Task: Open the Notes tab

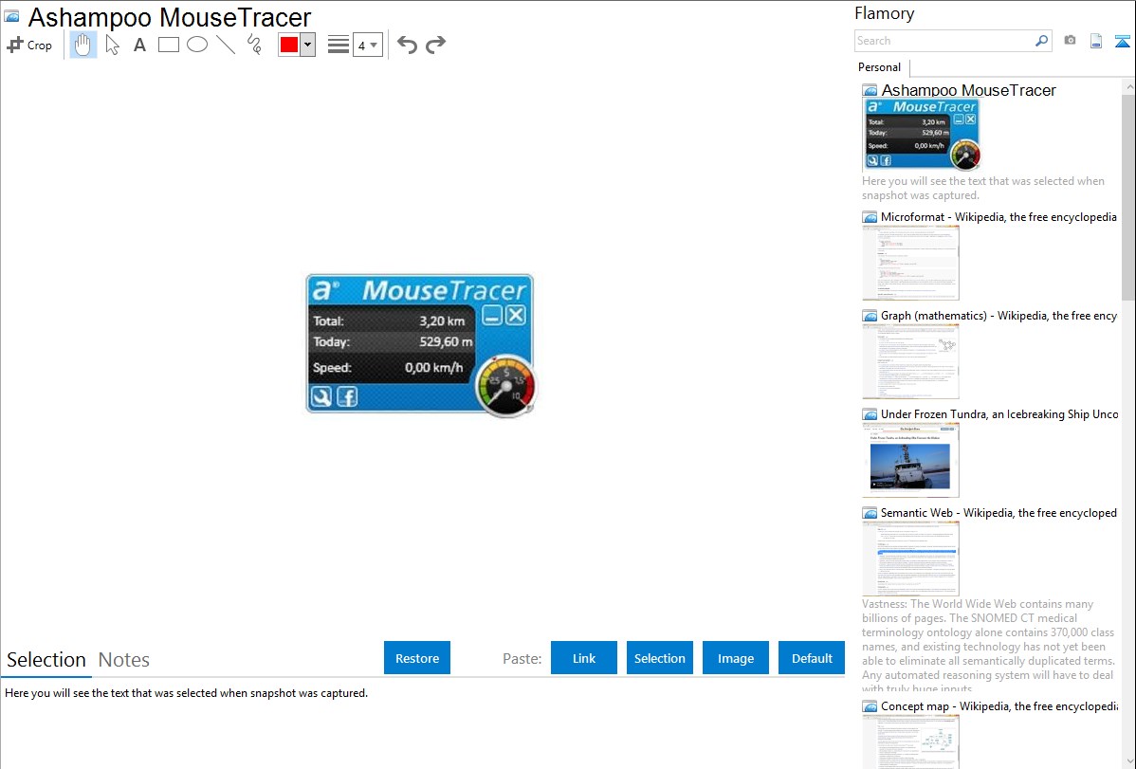Action: 124,660
